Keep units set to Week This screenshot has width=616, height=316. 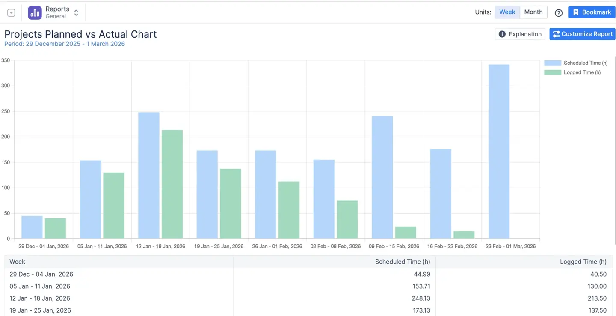pos(507,12)
